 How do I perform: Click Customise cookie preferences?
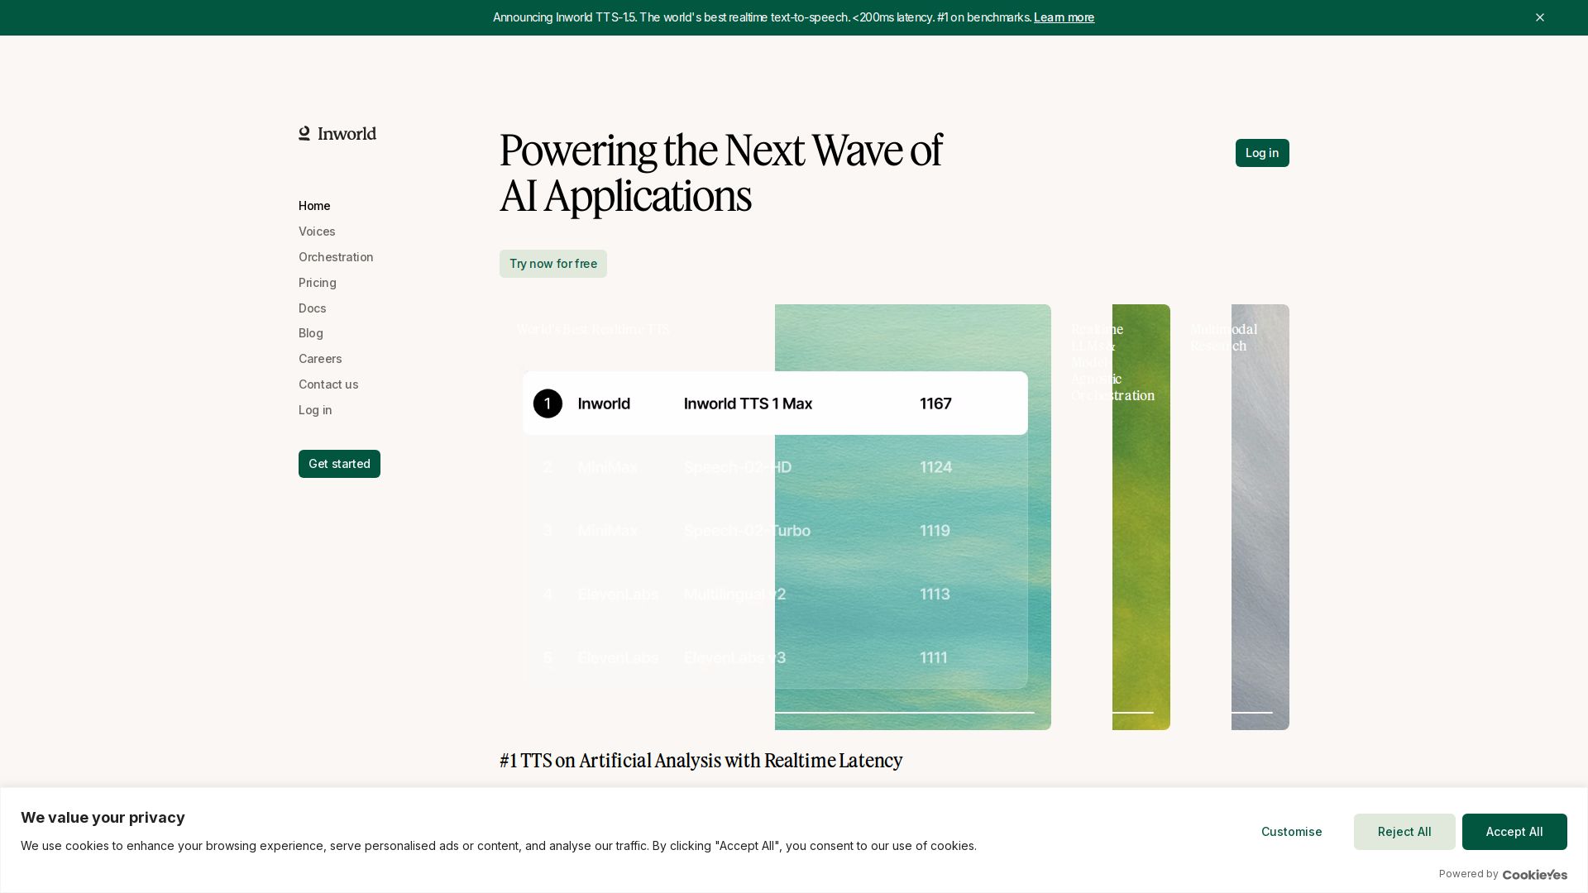coord(1291,832)
